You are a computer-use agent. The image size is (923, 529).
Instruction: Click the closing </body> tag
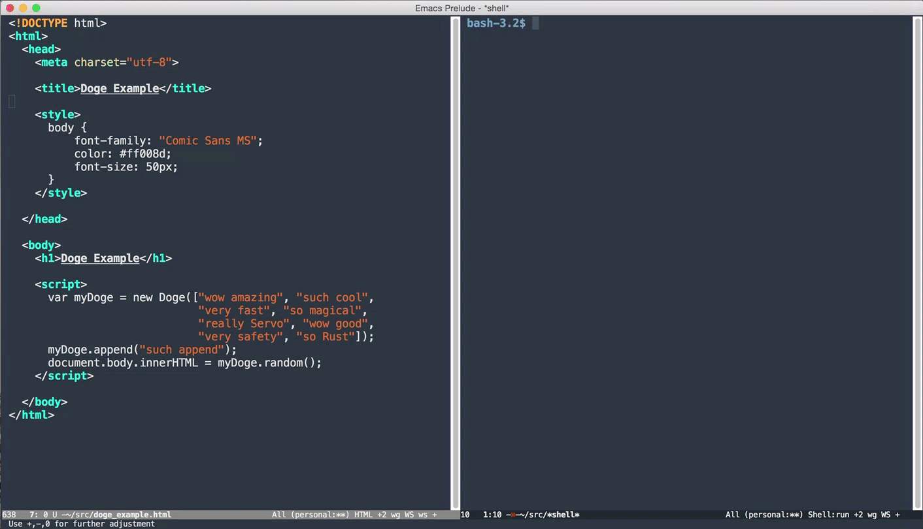pos(44,402)
